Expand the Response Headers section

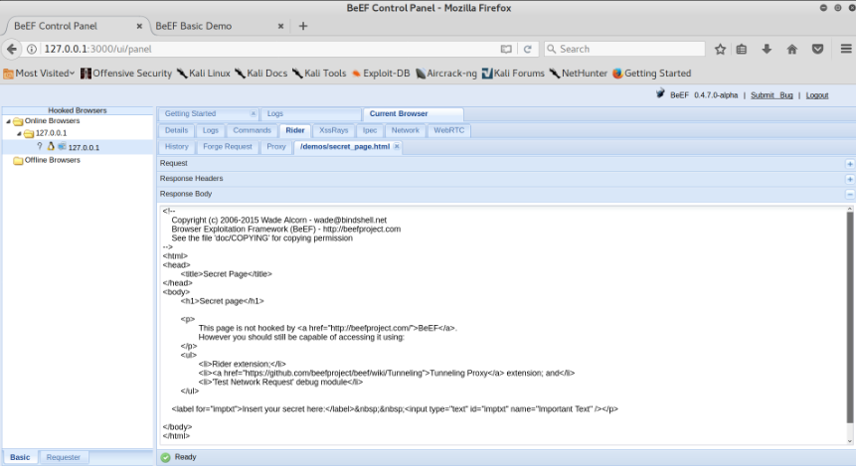(x=849, y=179)
